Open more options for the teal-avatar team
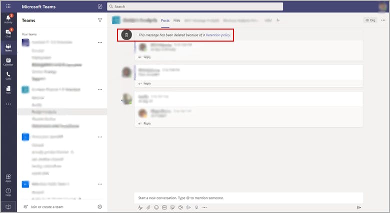Viewport: 390px width, 213px height. click(x=100, y=90)
